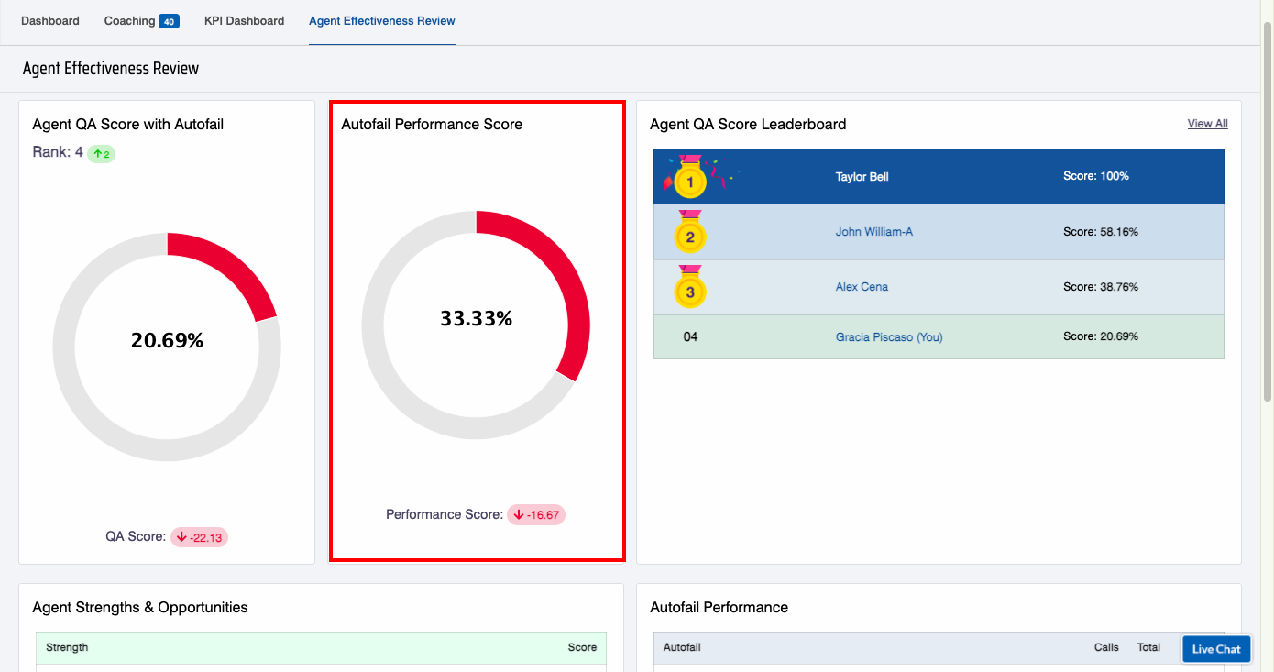The image size is (1274, 672).
Task: Open the Dashboard tab
Action: 50,20
